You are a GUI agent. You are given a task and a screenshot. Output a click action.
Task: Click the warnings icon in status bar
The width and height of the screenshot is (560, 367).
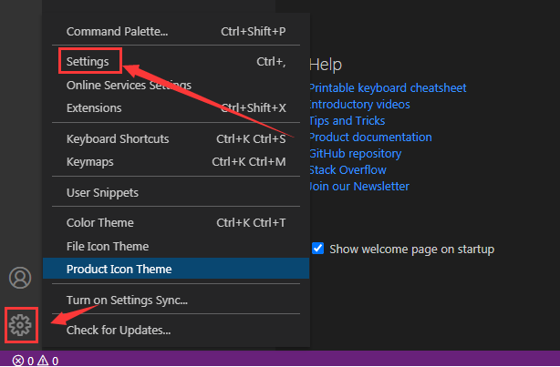pyautogui.click(x=42, y=361)
